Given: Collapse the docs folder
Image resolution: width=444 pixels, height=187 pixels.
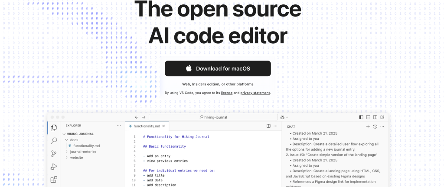Looking at the screenshot, I should [74, 140].
